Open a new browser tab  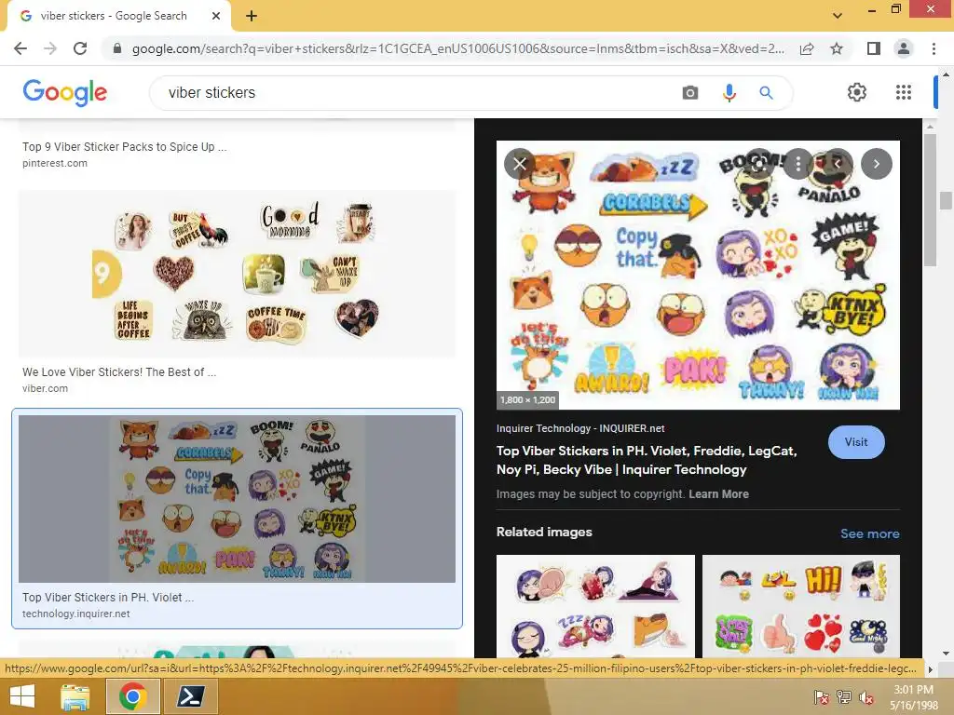point(252,17)
